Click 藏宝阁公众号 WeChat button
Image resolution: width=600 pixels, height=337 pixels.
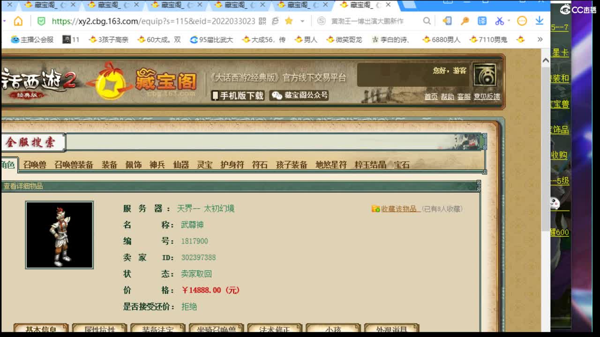300,95
